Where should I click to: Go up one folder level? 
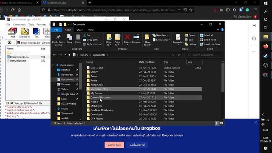(69, 55)
